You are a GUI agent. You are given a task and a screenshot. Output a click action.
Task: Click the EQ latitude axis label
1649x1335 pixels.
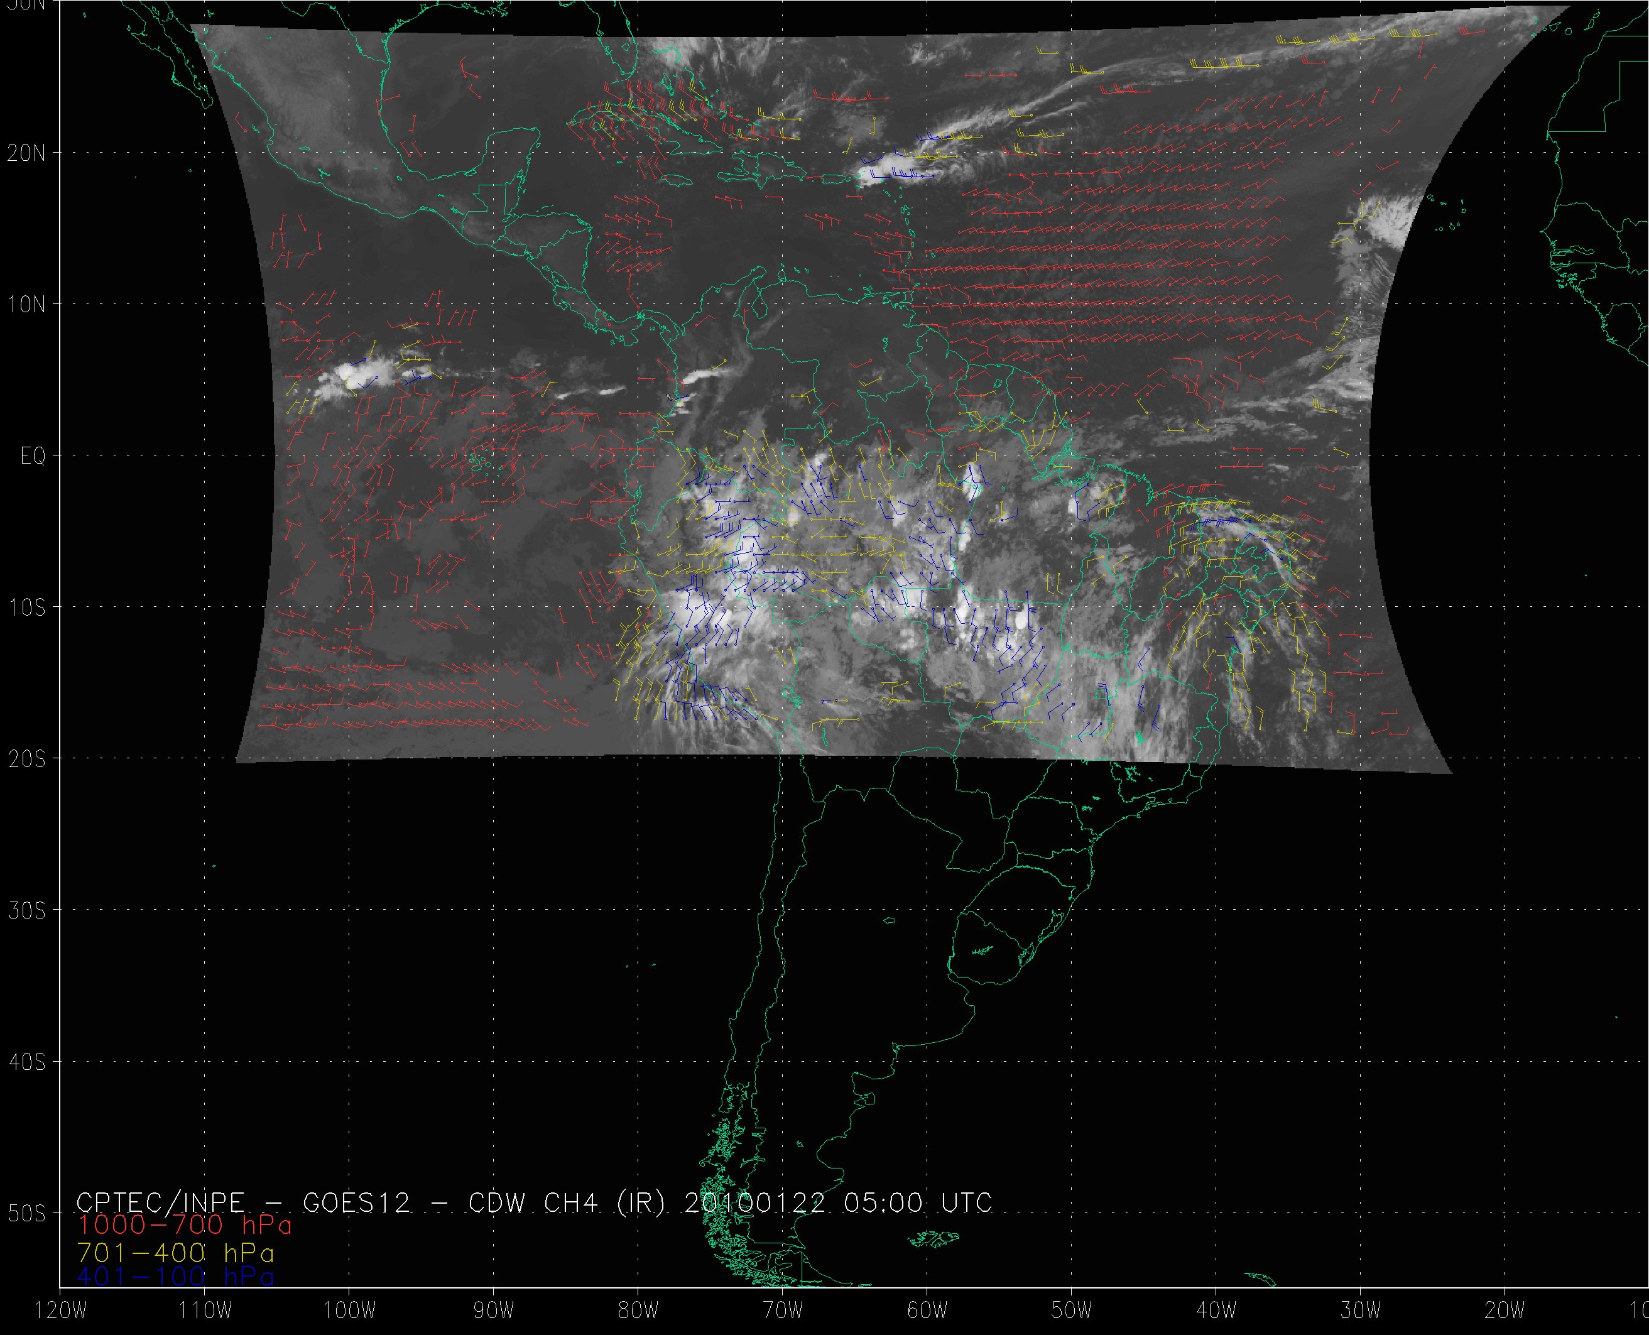pyautogui.click(x=33, y=456)
